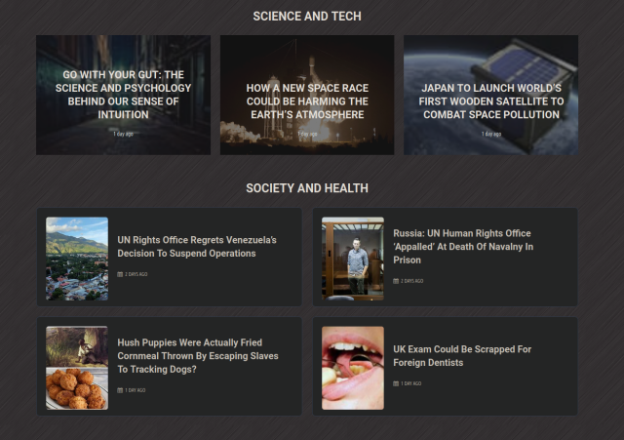This screenshot has height=440, width=624.
Task: Open the Navalny courtroom thumbnail
Action: (353, 259)
